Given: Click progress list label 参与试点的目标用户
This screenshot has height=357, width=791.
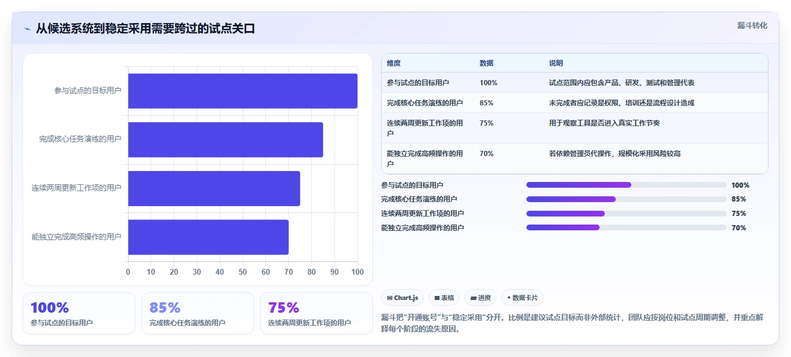Looking at the screenshot, I should point(412,185).
